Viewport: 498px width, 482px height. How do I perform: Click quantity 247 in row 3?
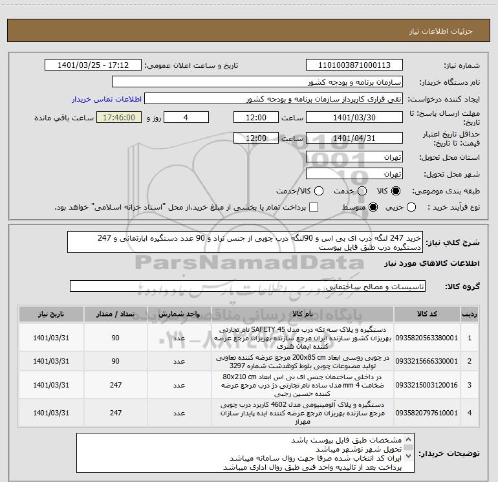[x=116, y=385]
